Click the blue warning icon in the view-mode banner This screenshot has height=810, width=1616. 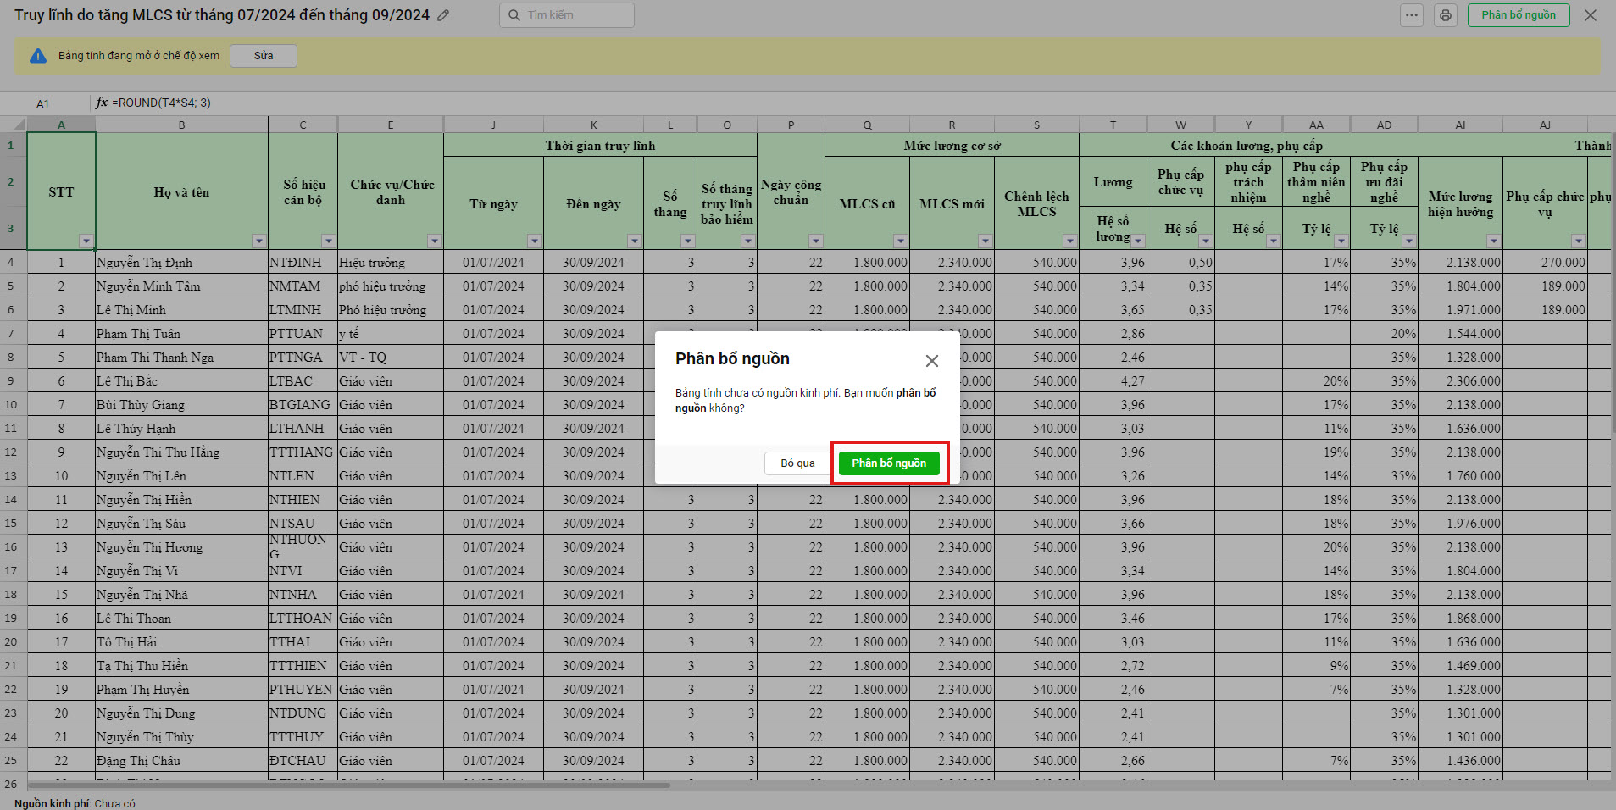tap(38, 56)
